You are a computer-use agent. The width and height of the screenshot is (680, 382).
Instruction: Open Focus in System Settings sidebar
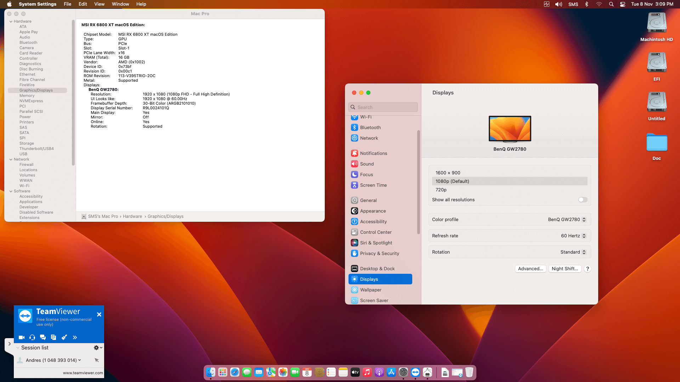coord(380,174)
